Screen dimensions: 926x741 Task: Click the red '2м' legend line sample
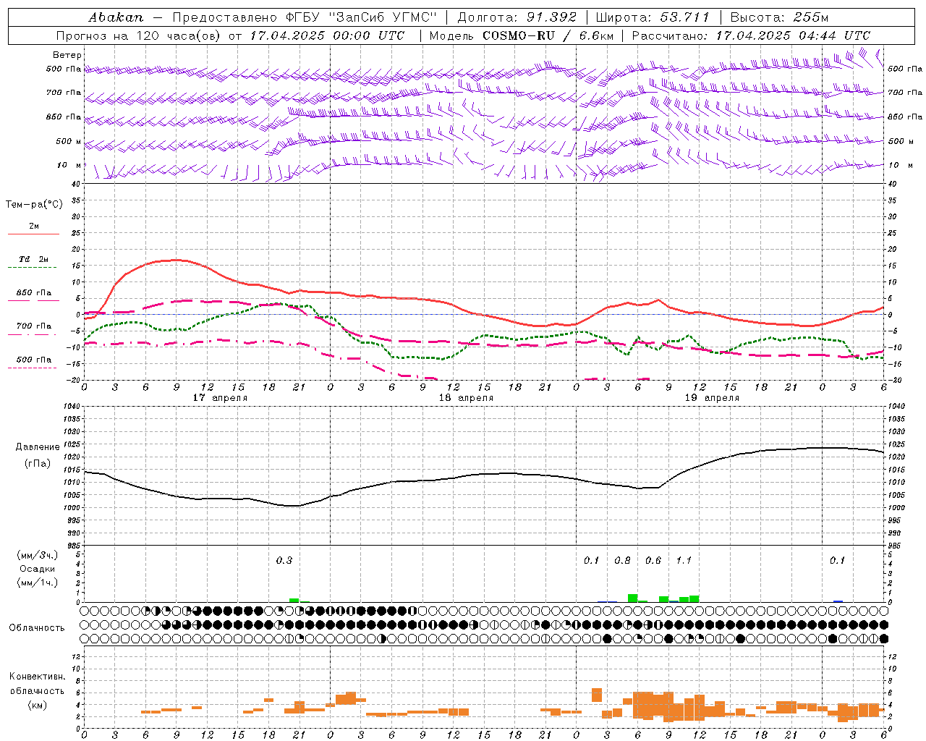[33, 234]
